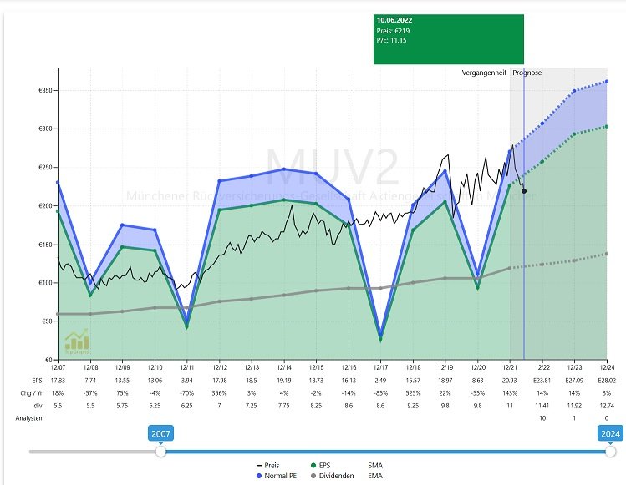626x485 pixels.
Task: Click analyst count 10 under 12/22
Action: [x=542, y=418]
